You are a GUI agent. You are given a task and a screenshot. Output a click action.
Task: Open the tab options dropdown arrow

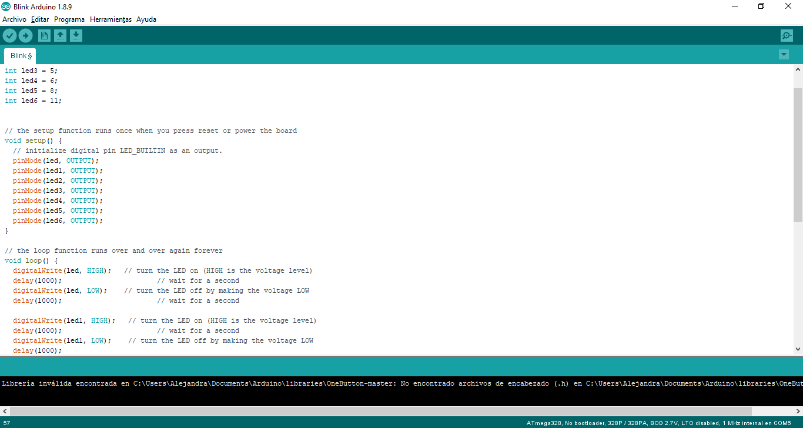click(x=784, y=55)
